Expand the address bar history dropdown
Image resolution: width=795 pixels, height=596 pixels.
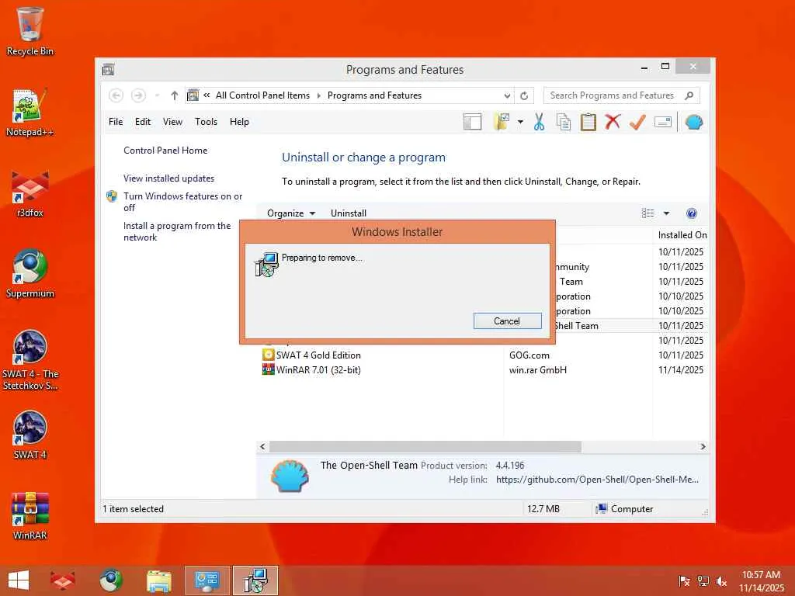pyautogui.click(x=507, y=95)
